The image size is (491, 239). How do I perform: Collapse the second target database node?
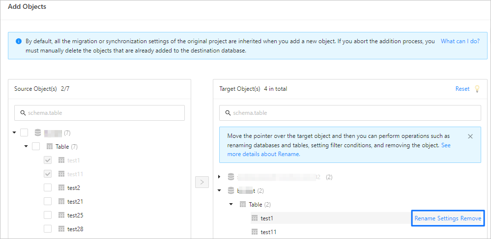coord(219,190)
